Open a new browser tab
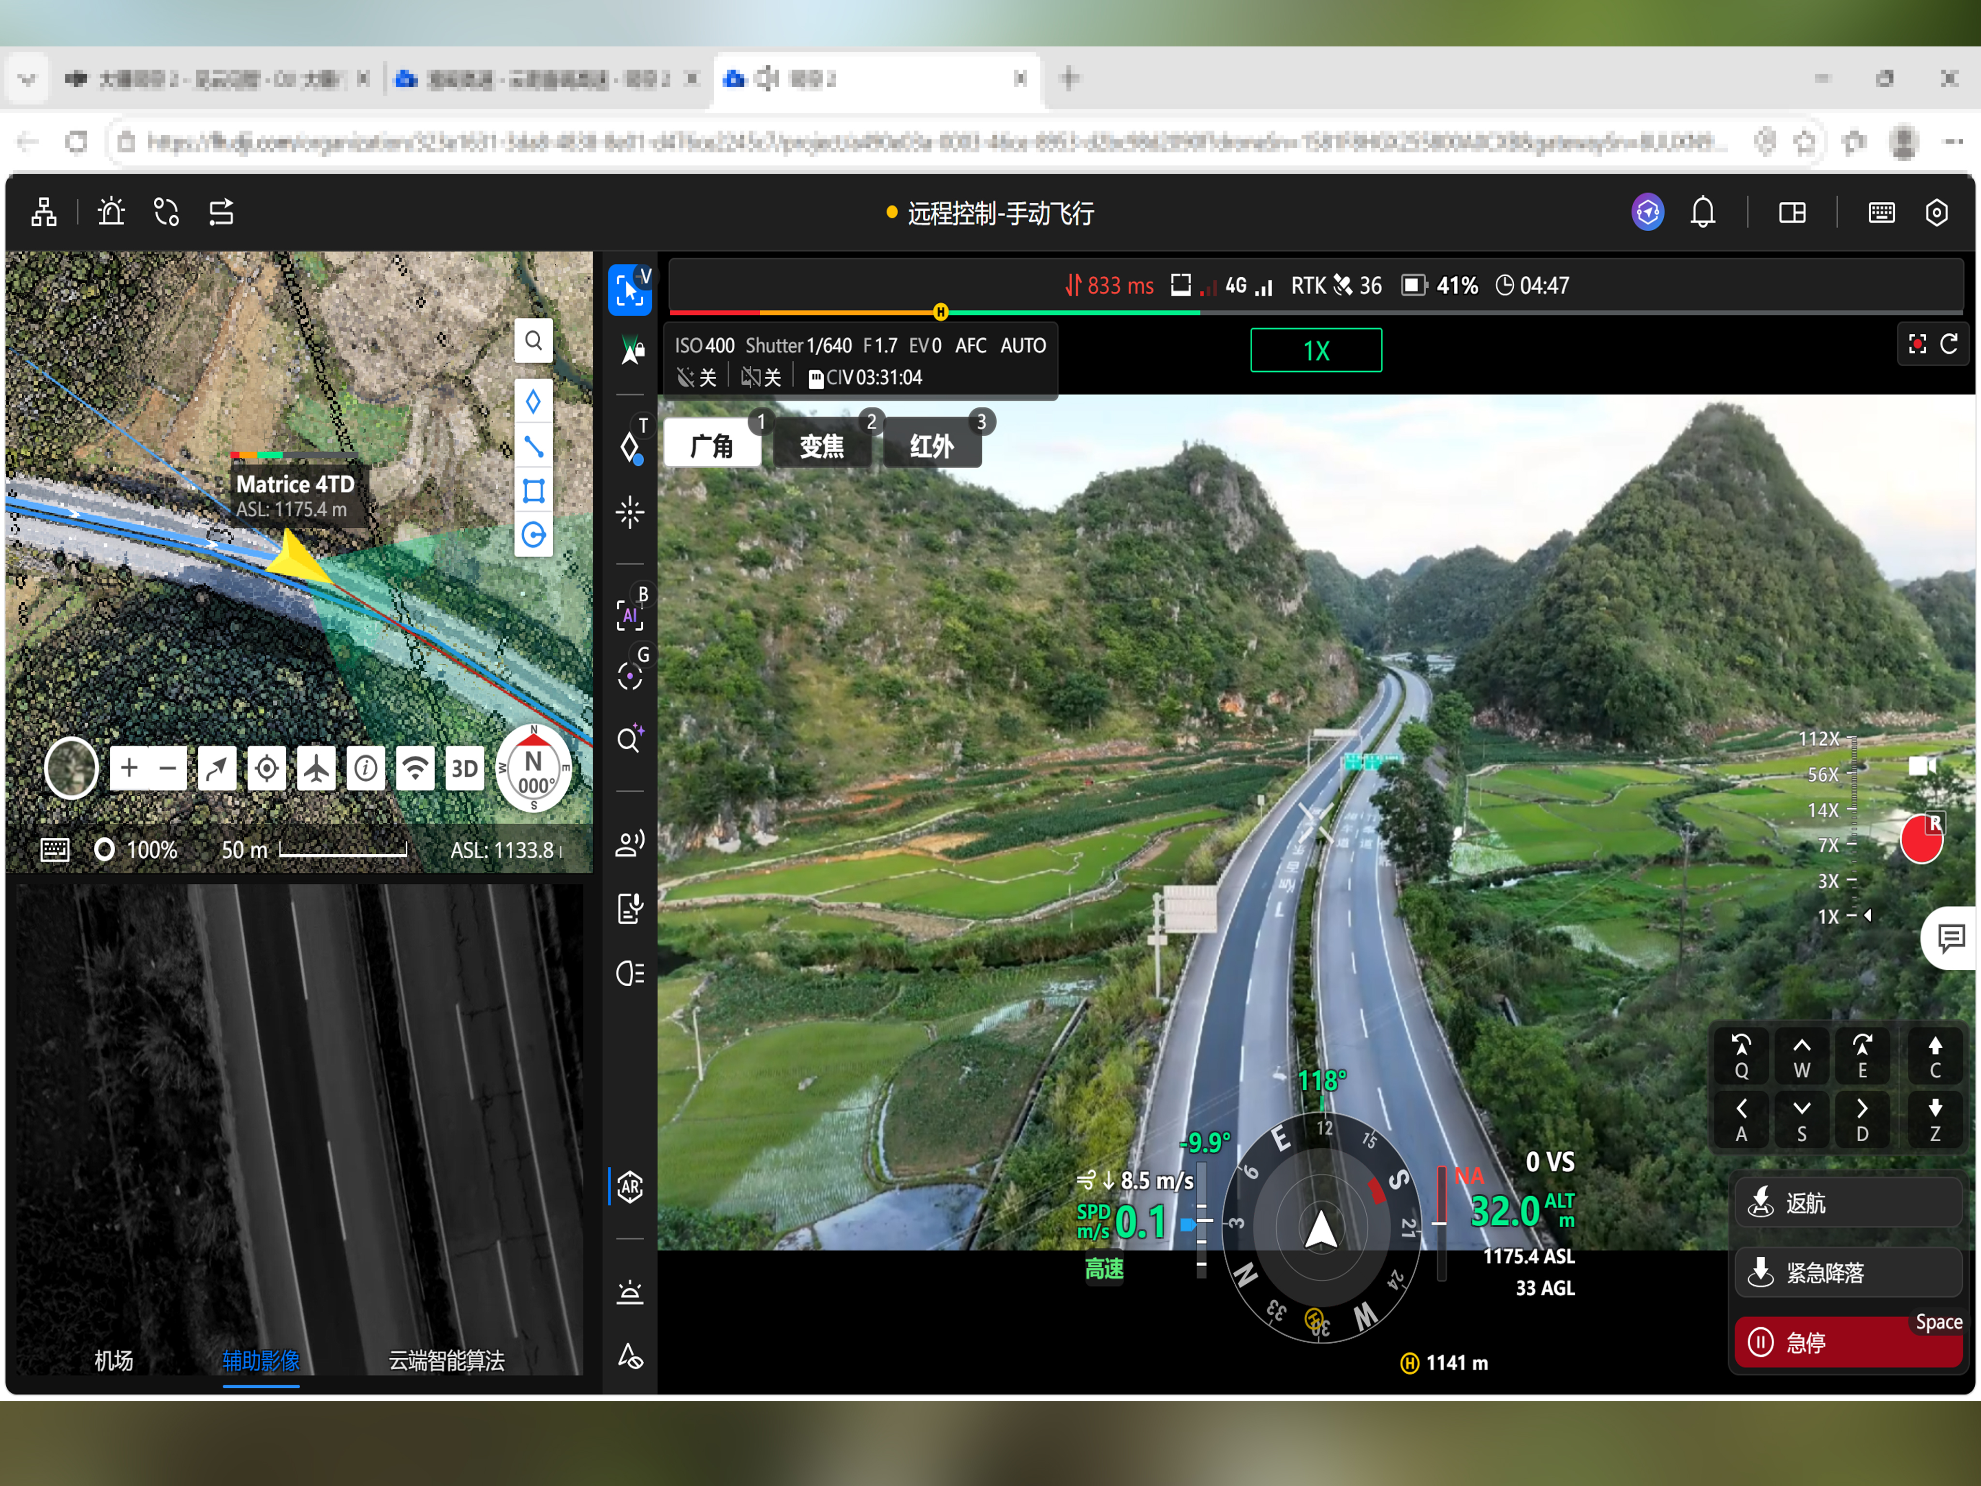Image resolution: width=1981 pixels, height=1486 pixels. click(1069, 79)
